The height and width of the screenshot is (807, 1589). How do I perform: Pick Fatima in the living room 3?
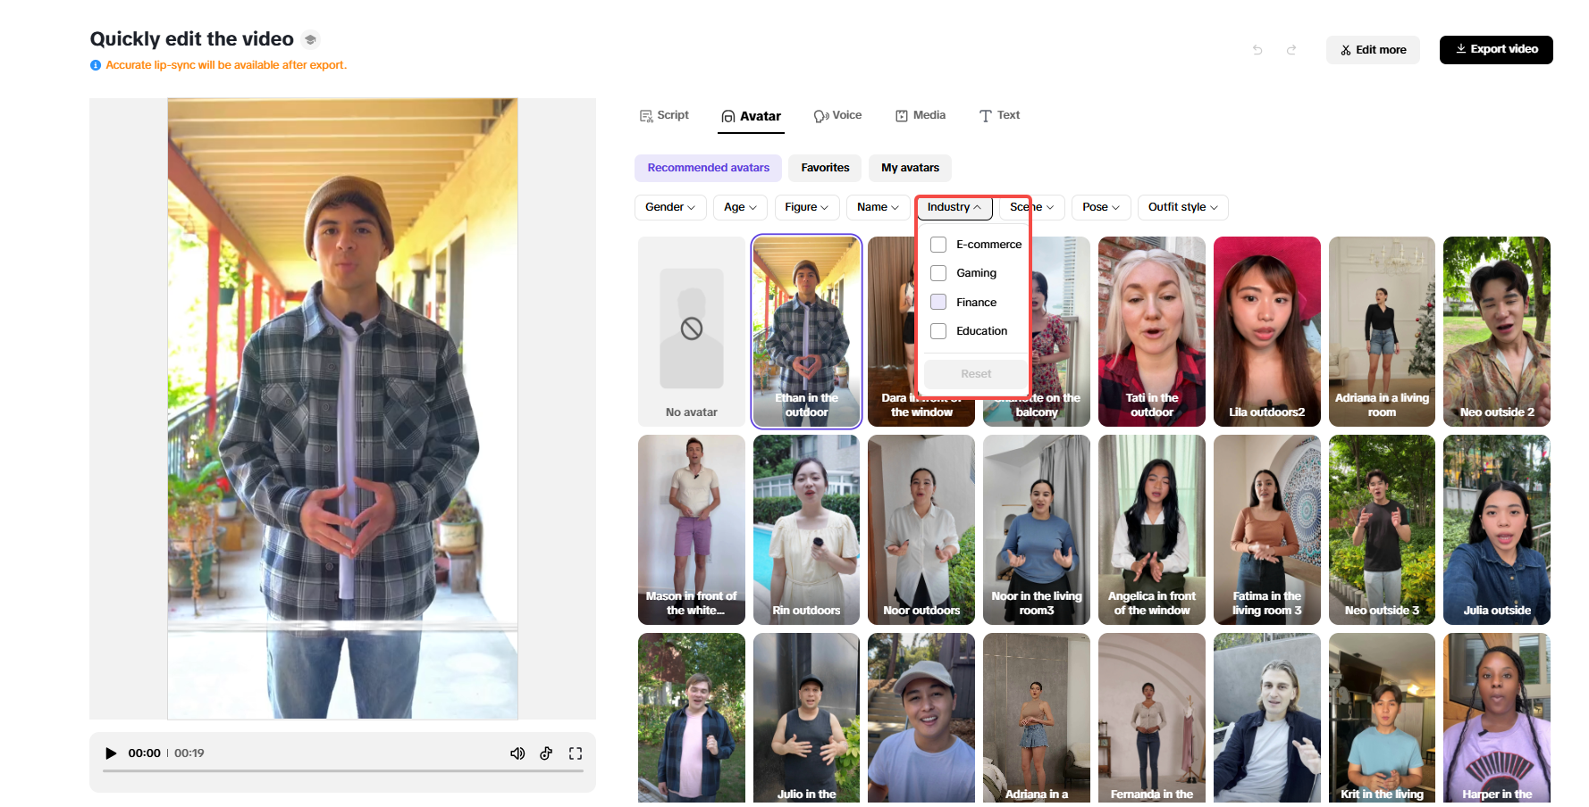1267,529
